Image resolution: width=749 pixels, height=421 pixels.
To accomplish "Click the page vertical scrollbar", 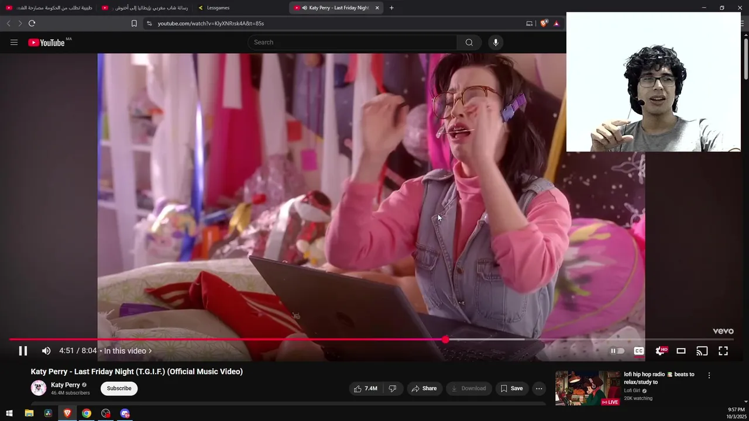I will coord(745,58).
